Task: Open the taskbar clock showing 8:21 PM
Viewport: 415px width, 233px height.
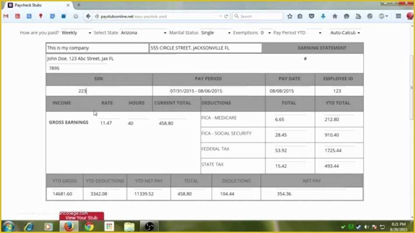Action: 399,227
